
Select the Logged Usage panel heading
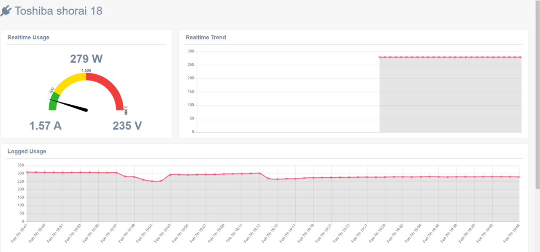pyautogui.click(x=27, y=151)
